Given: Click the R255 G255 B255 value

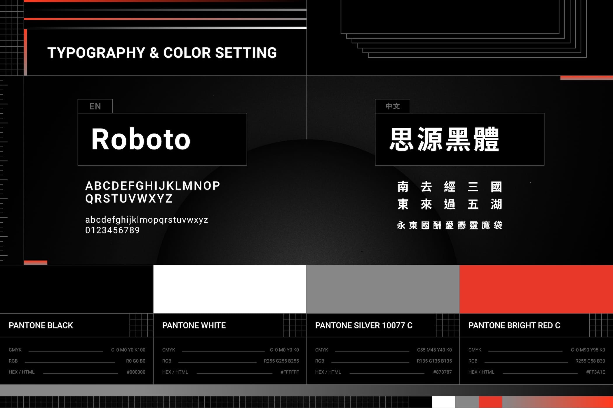Looking at the screenshot, I should [281, 361].
